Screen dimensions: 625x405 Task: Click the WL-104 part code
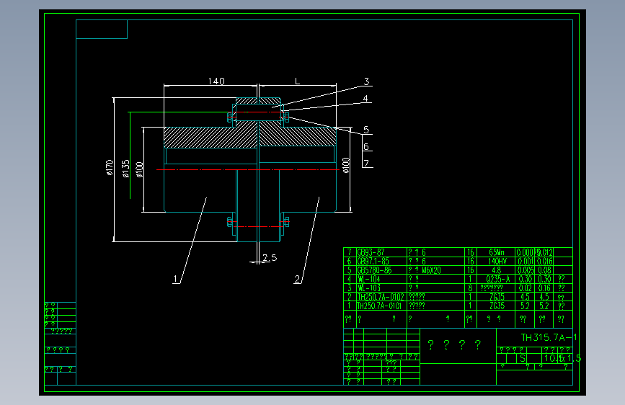click(369, 279)
